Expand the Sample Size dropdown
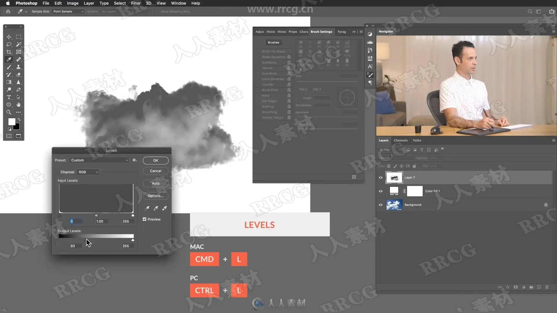 (68, 12)
